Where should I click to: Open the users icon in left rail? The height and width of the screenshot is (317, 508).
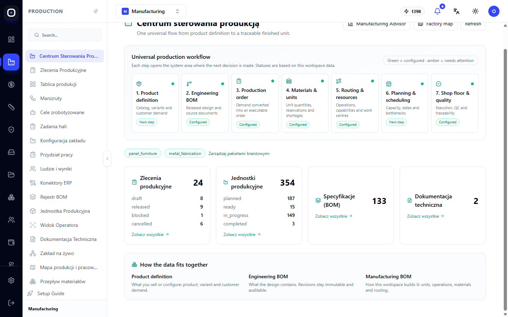pos(11,220)
